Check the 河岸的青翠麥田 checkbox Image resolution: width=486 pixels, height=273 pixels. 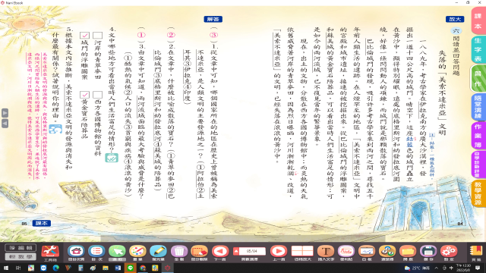pos(98,36)
